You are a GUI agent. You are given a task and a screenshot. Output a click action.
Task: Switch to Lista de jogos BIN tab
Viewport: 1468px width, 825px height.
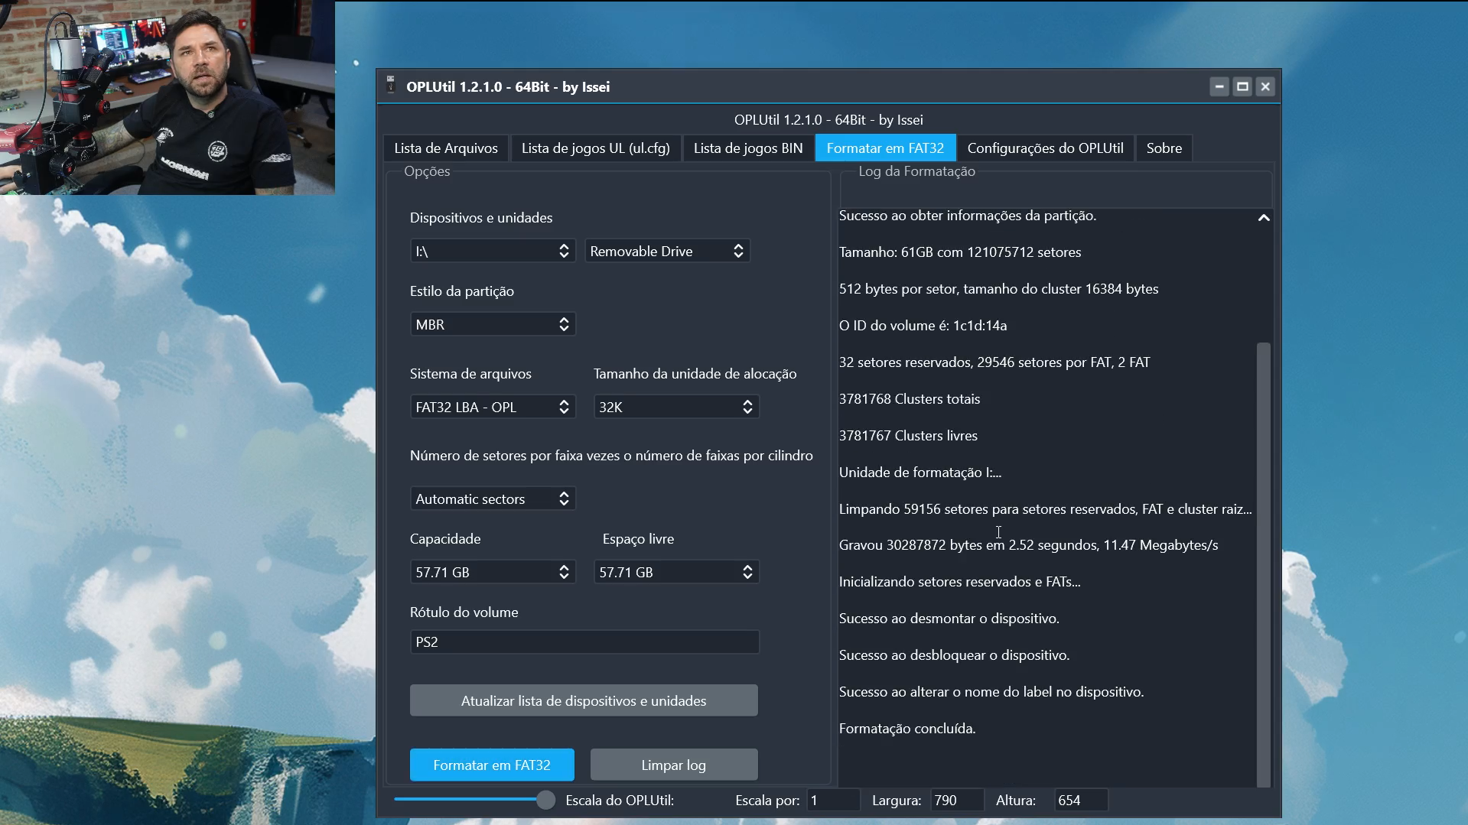pos(748,148)
